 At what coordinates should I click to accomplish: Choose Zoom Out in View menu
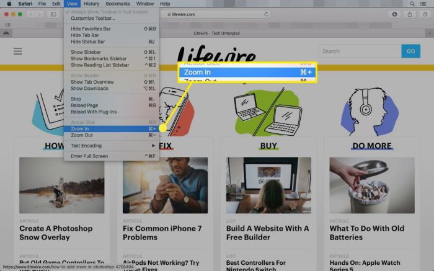[x=112, y=135]
